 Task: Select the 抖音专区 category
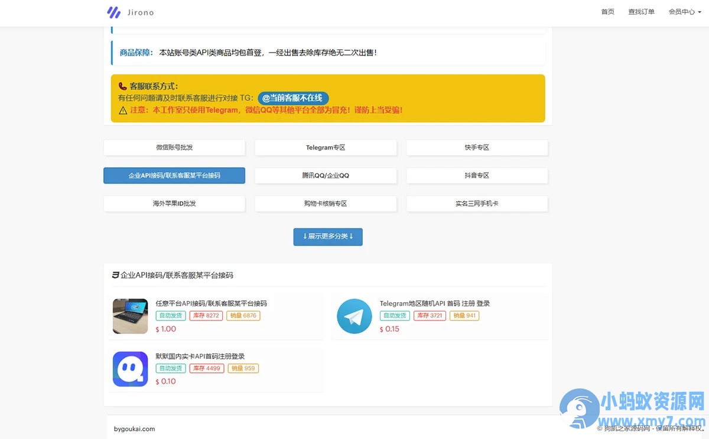point(477,175)
